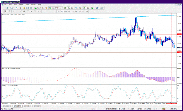The image size is (183, 111).
Task: Click the '5834/5 kb' traffic indicator
Action: (x=174, y=109)
